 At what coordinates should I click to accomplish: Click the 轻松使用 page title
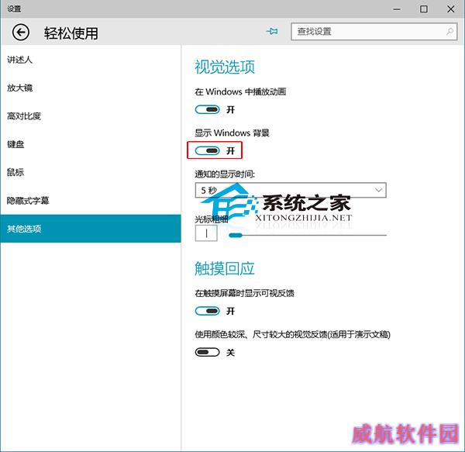71,33
